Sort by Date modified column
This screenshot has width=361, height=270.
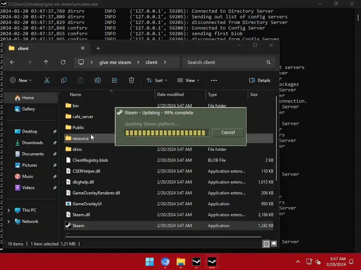pos(180,95)
